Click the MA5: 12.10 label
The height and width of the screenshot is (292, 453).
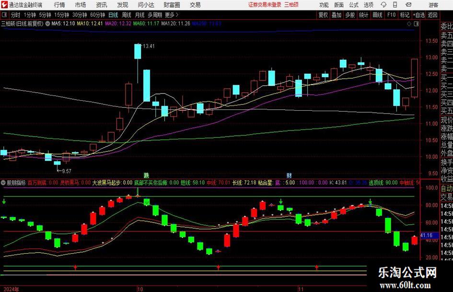63,23
